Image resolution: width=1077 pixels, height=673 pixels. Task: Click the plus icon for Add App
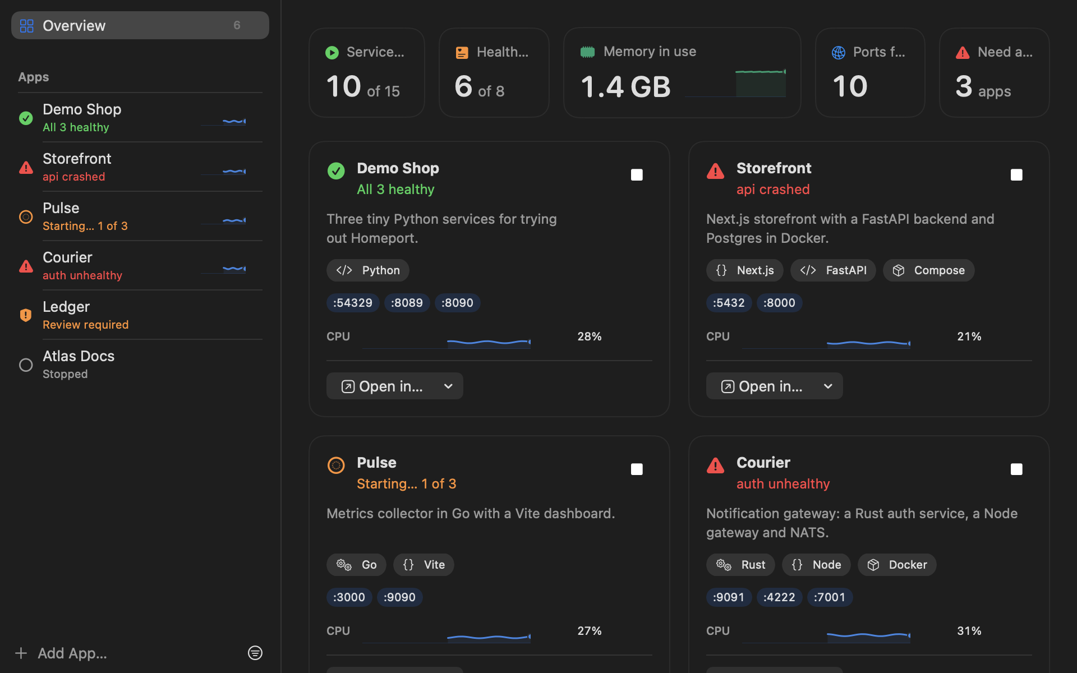point(21,653)
